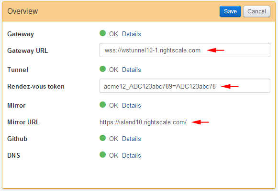Click the green Tunnel status indicator

103,69
